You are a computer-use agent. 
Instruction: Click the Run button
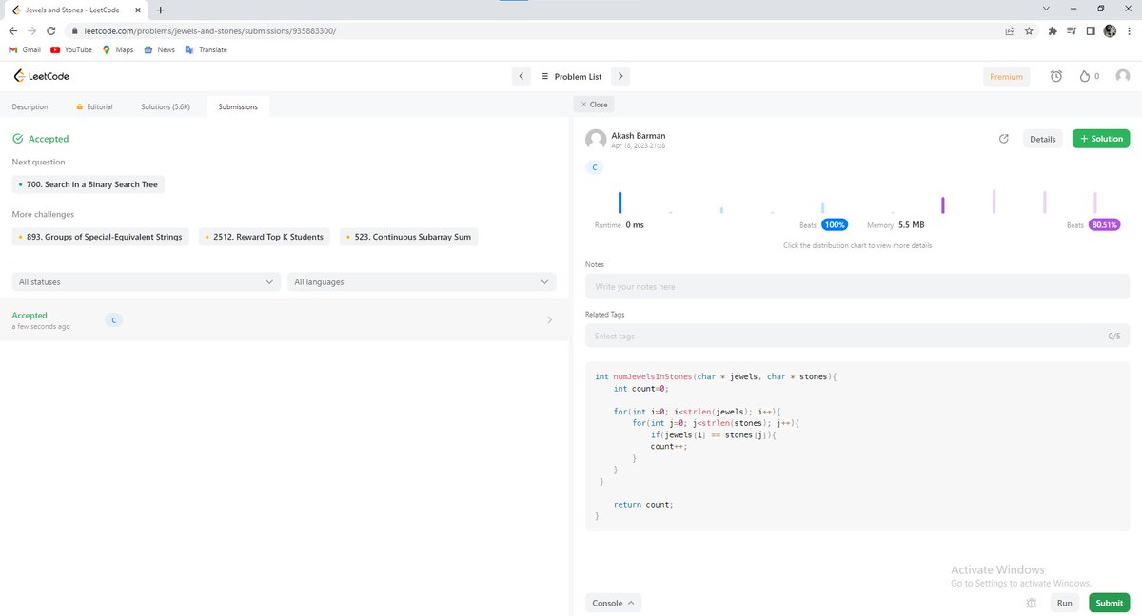[1064, 603]
